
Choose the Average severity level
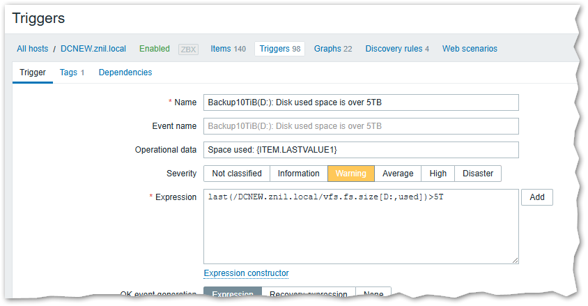(x=398, y=174)
